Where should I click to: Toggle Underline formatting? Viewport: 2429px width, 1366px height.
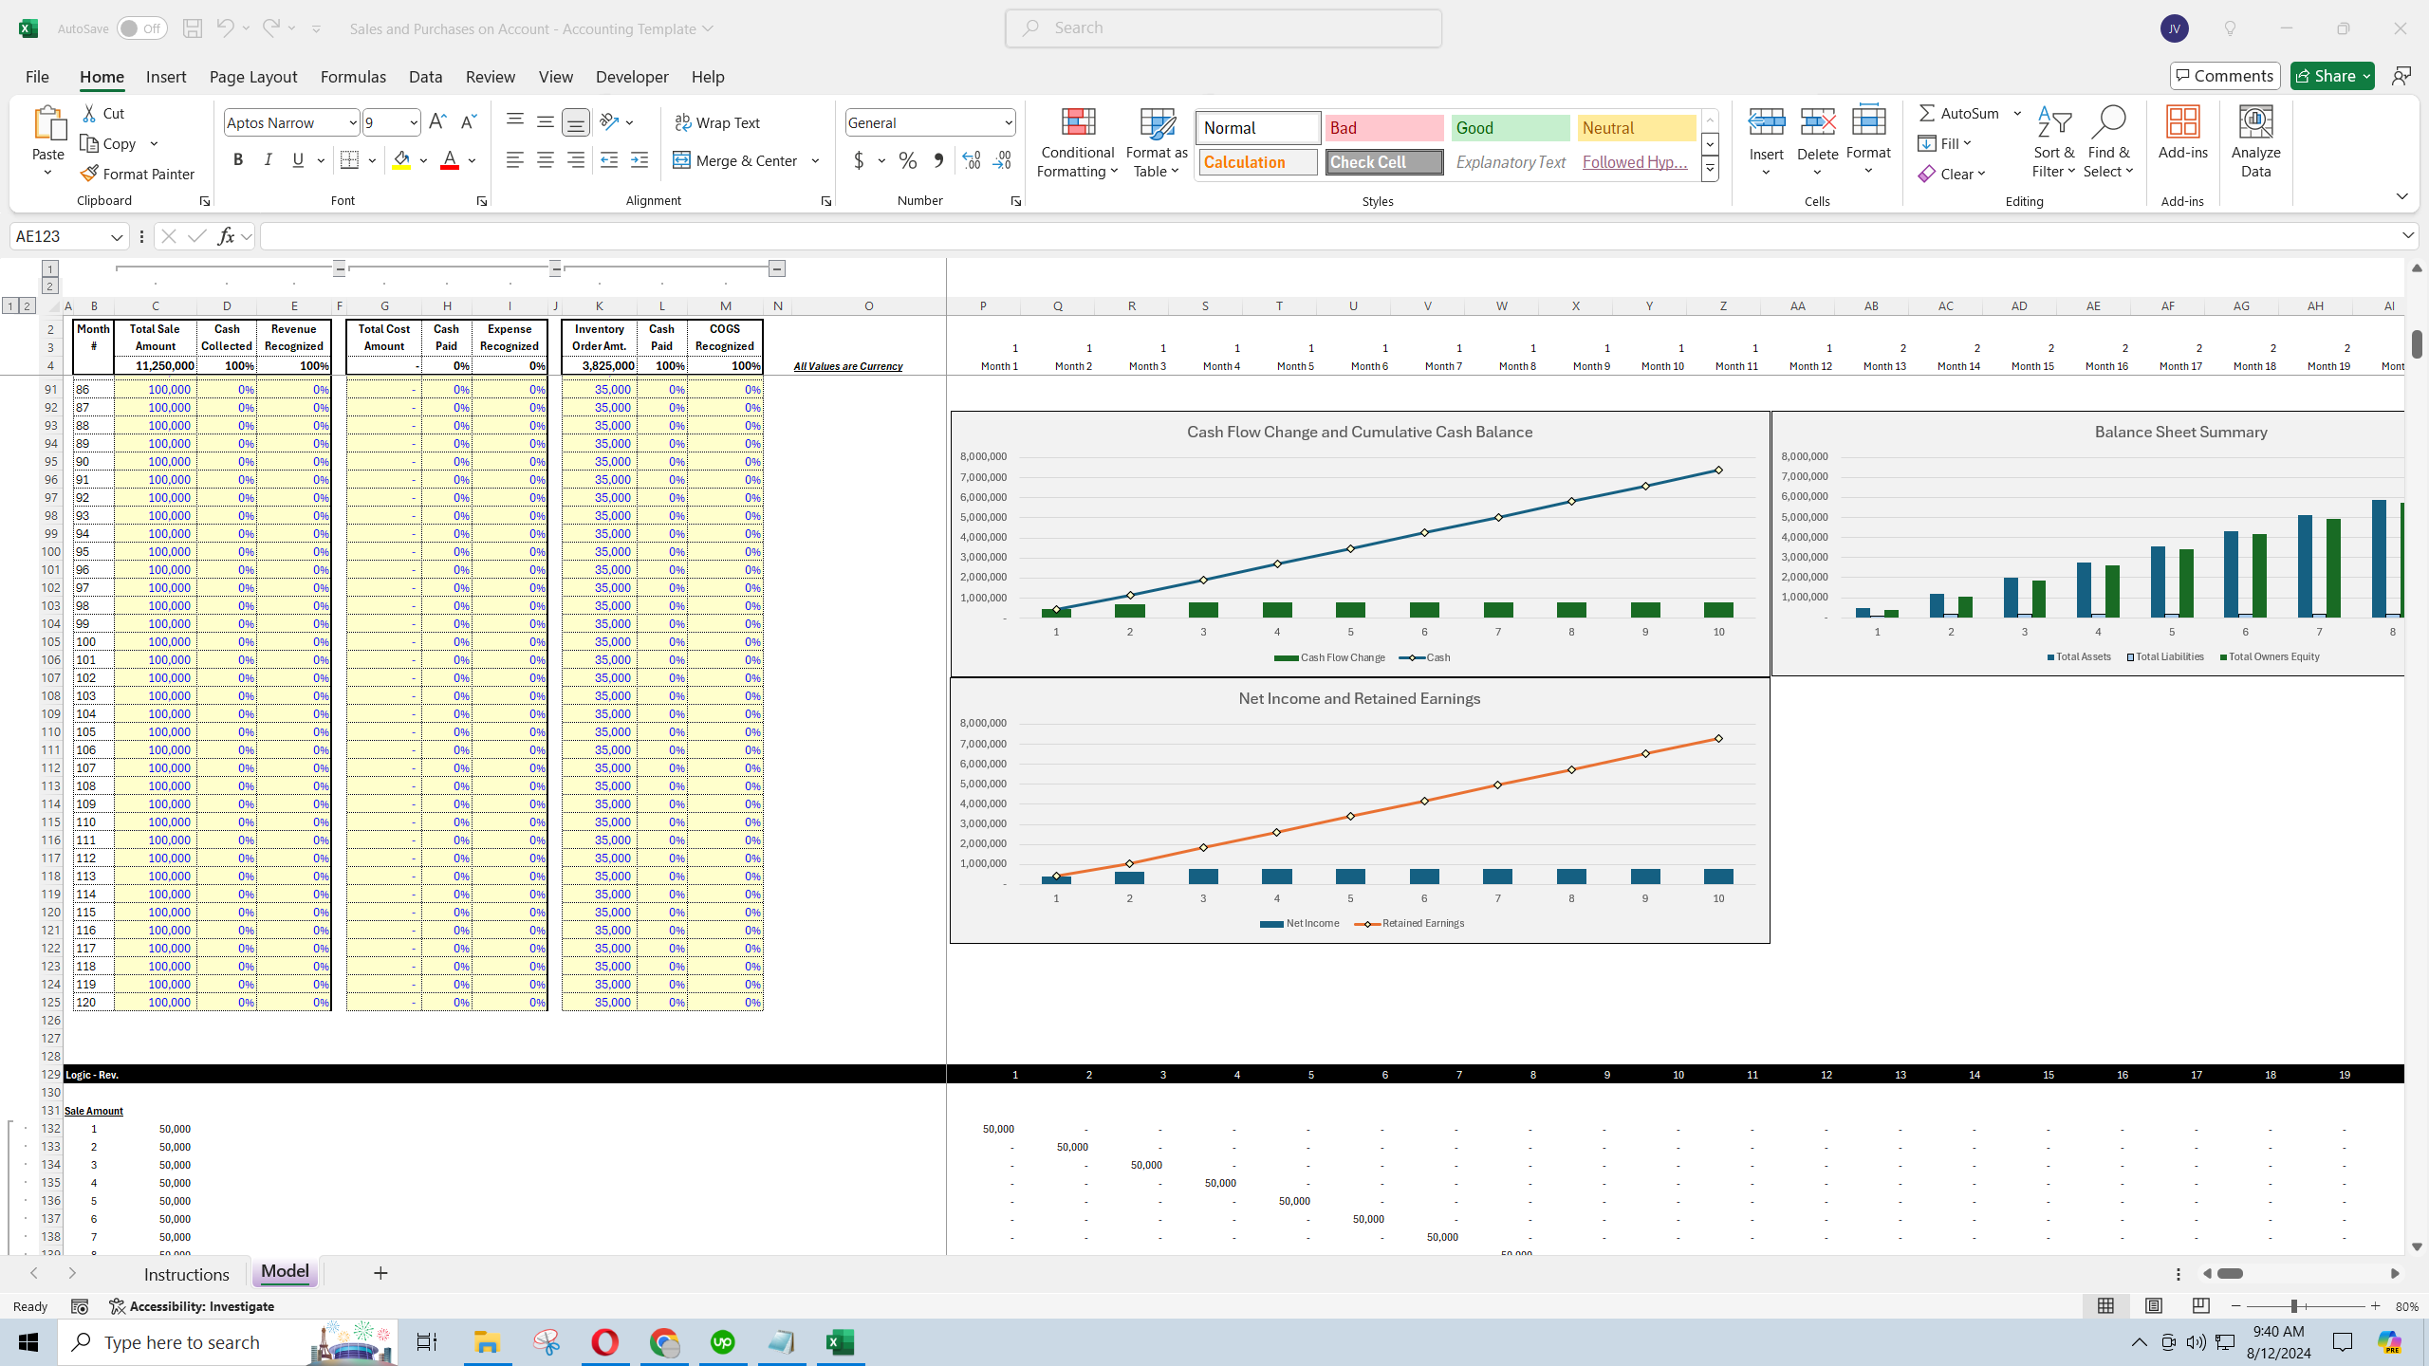pyautogui.click(x=298, y=160)
